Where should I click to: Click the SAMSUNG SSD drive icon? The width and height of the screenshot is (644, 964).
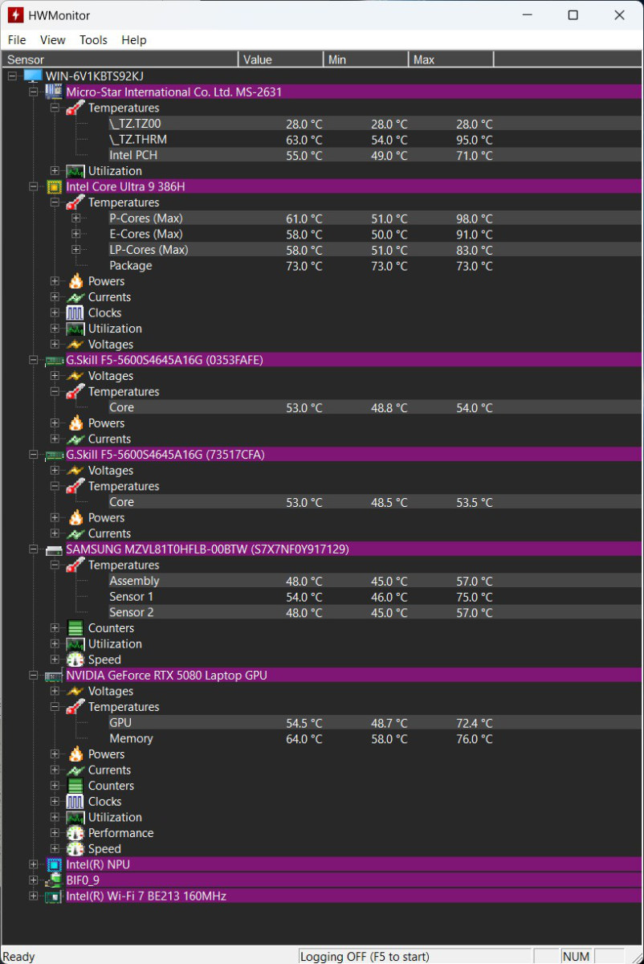pyautogui.click(x=55, y=549)
